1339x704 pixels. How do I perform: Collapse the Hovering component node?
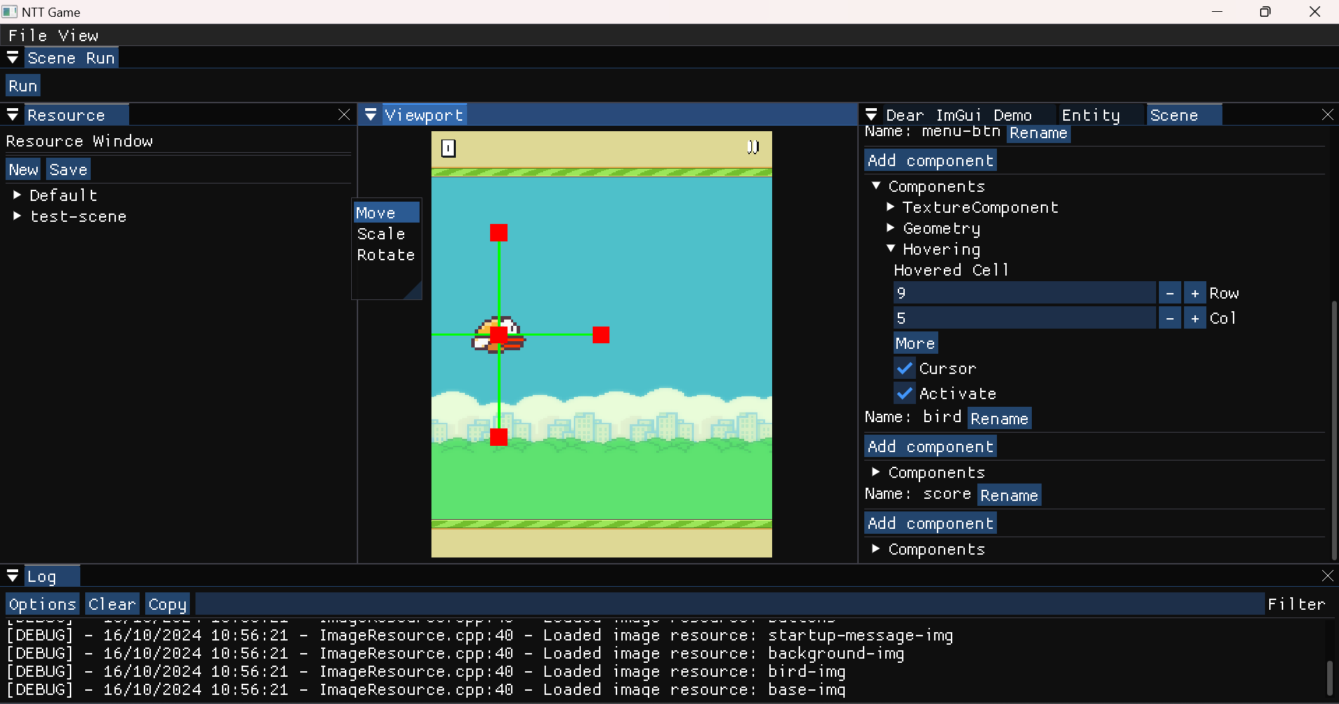point(891,249)
